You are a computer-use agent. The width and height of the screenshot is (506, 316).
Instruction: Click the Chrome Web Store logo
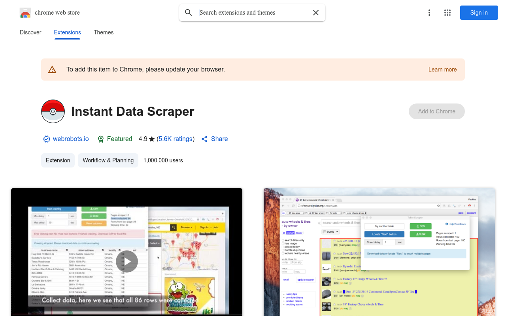[25, 13]
